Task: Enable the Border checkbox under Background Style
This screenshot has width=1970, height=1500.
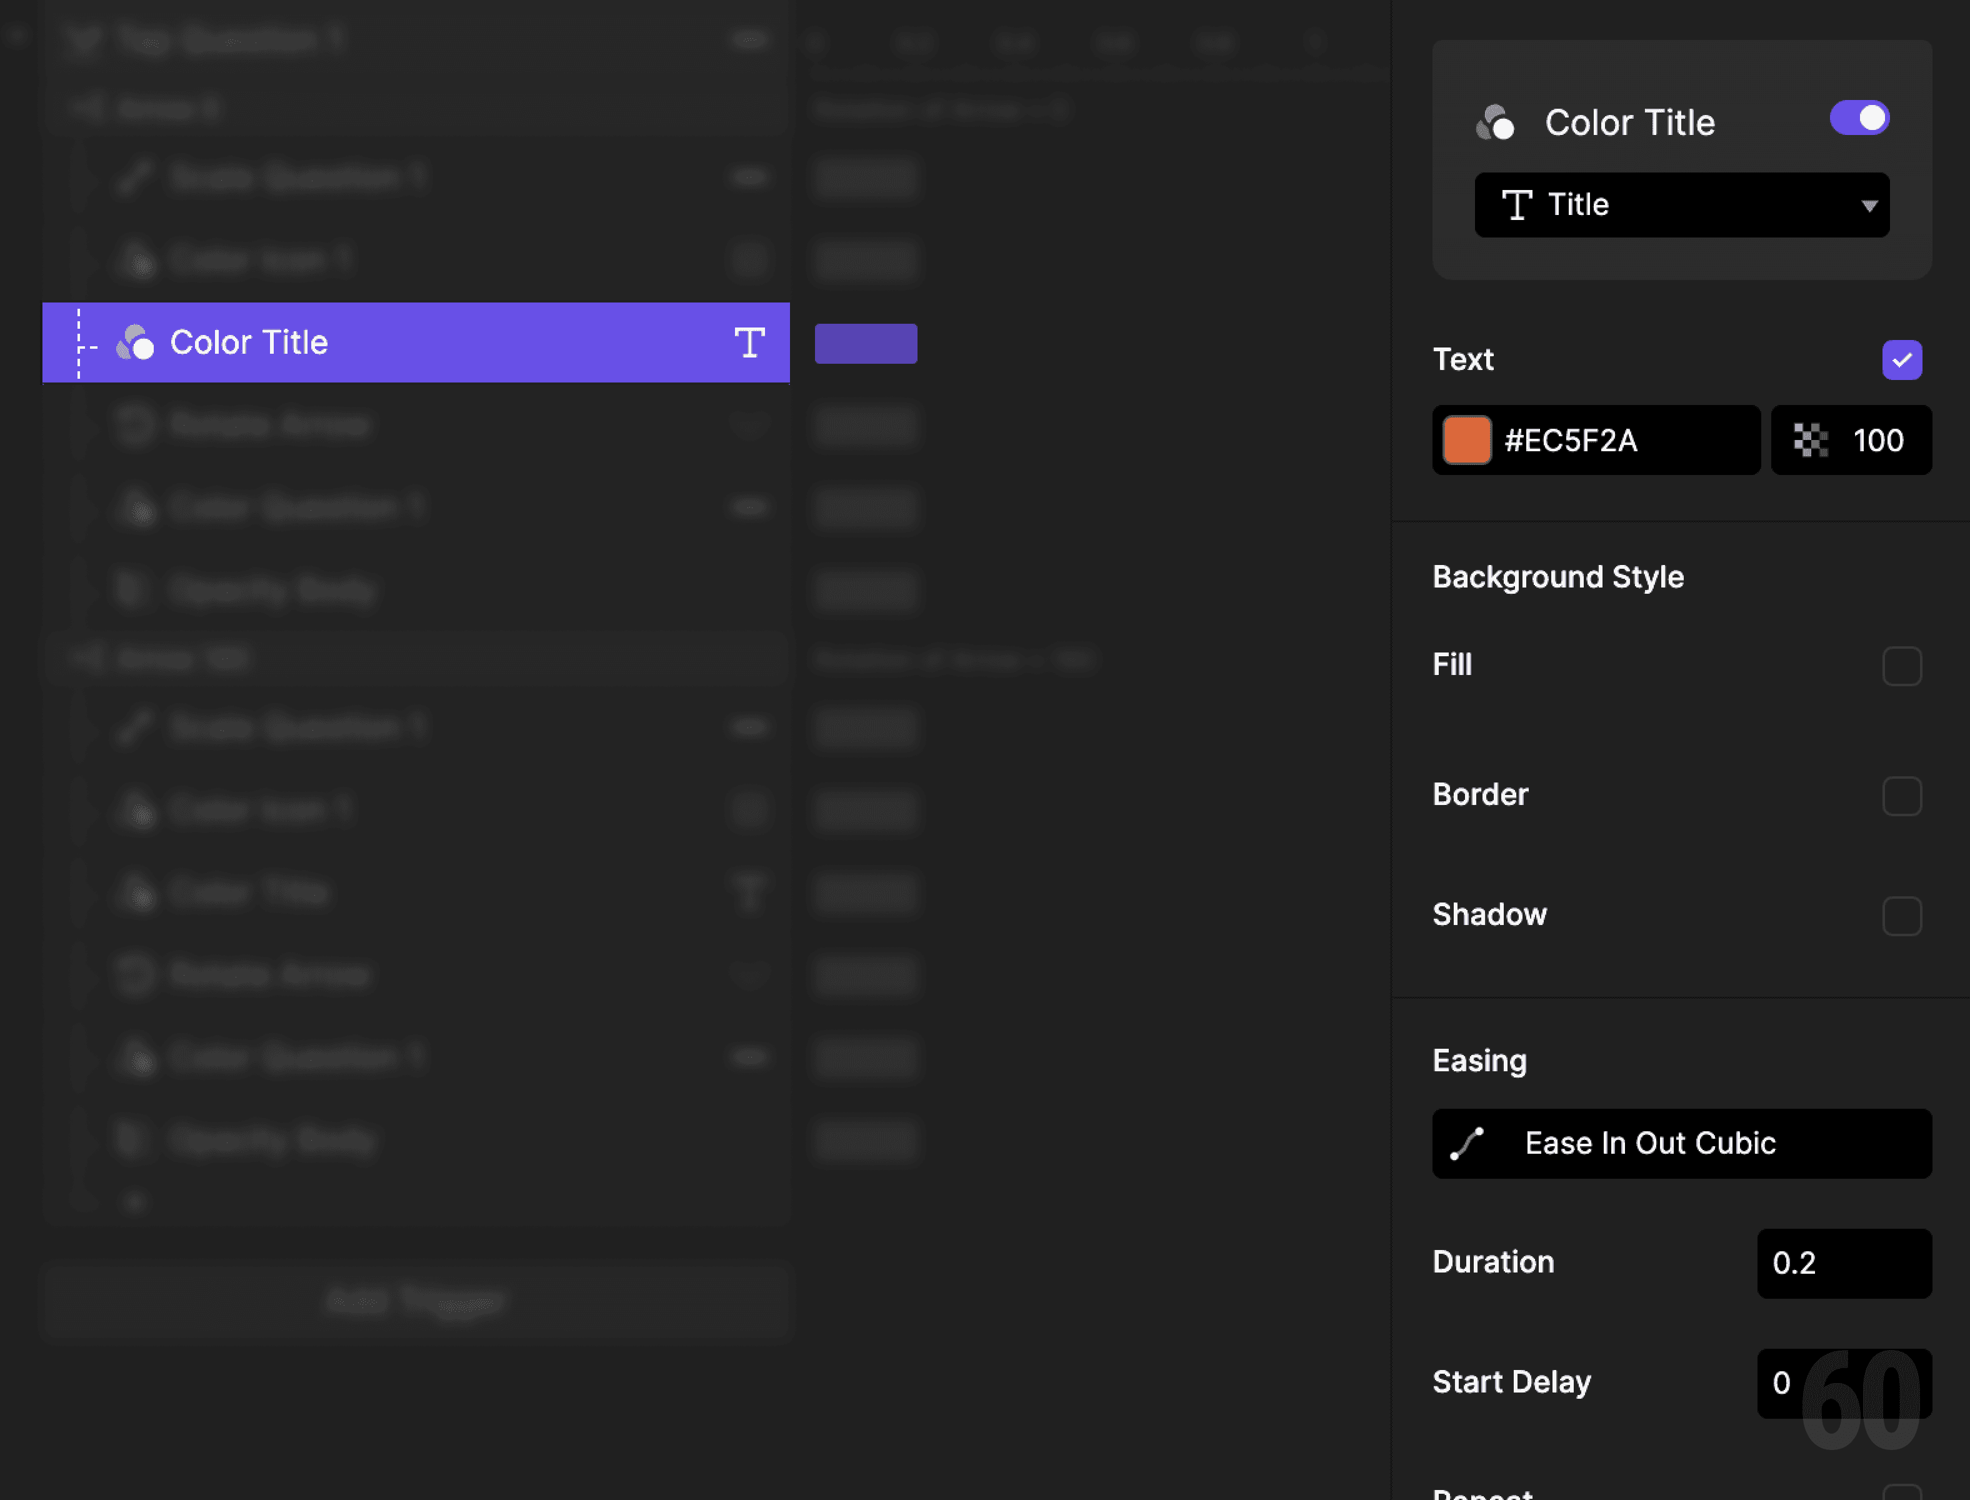Action: [1902, 796]
